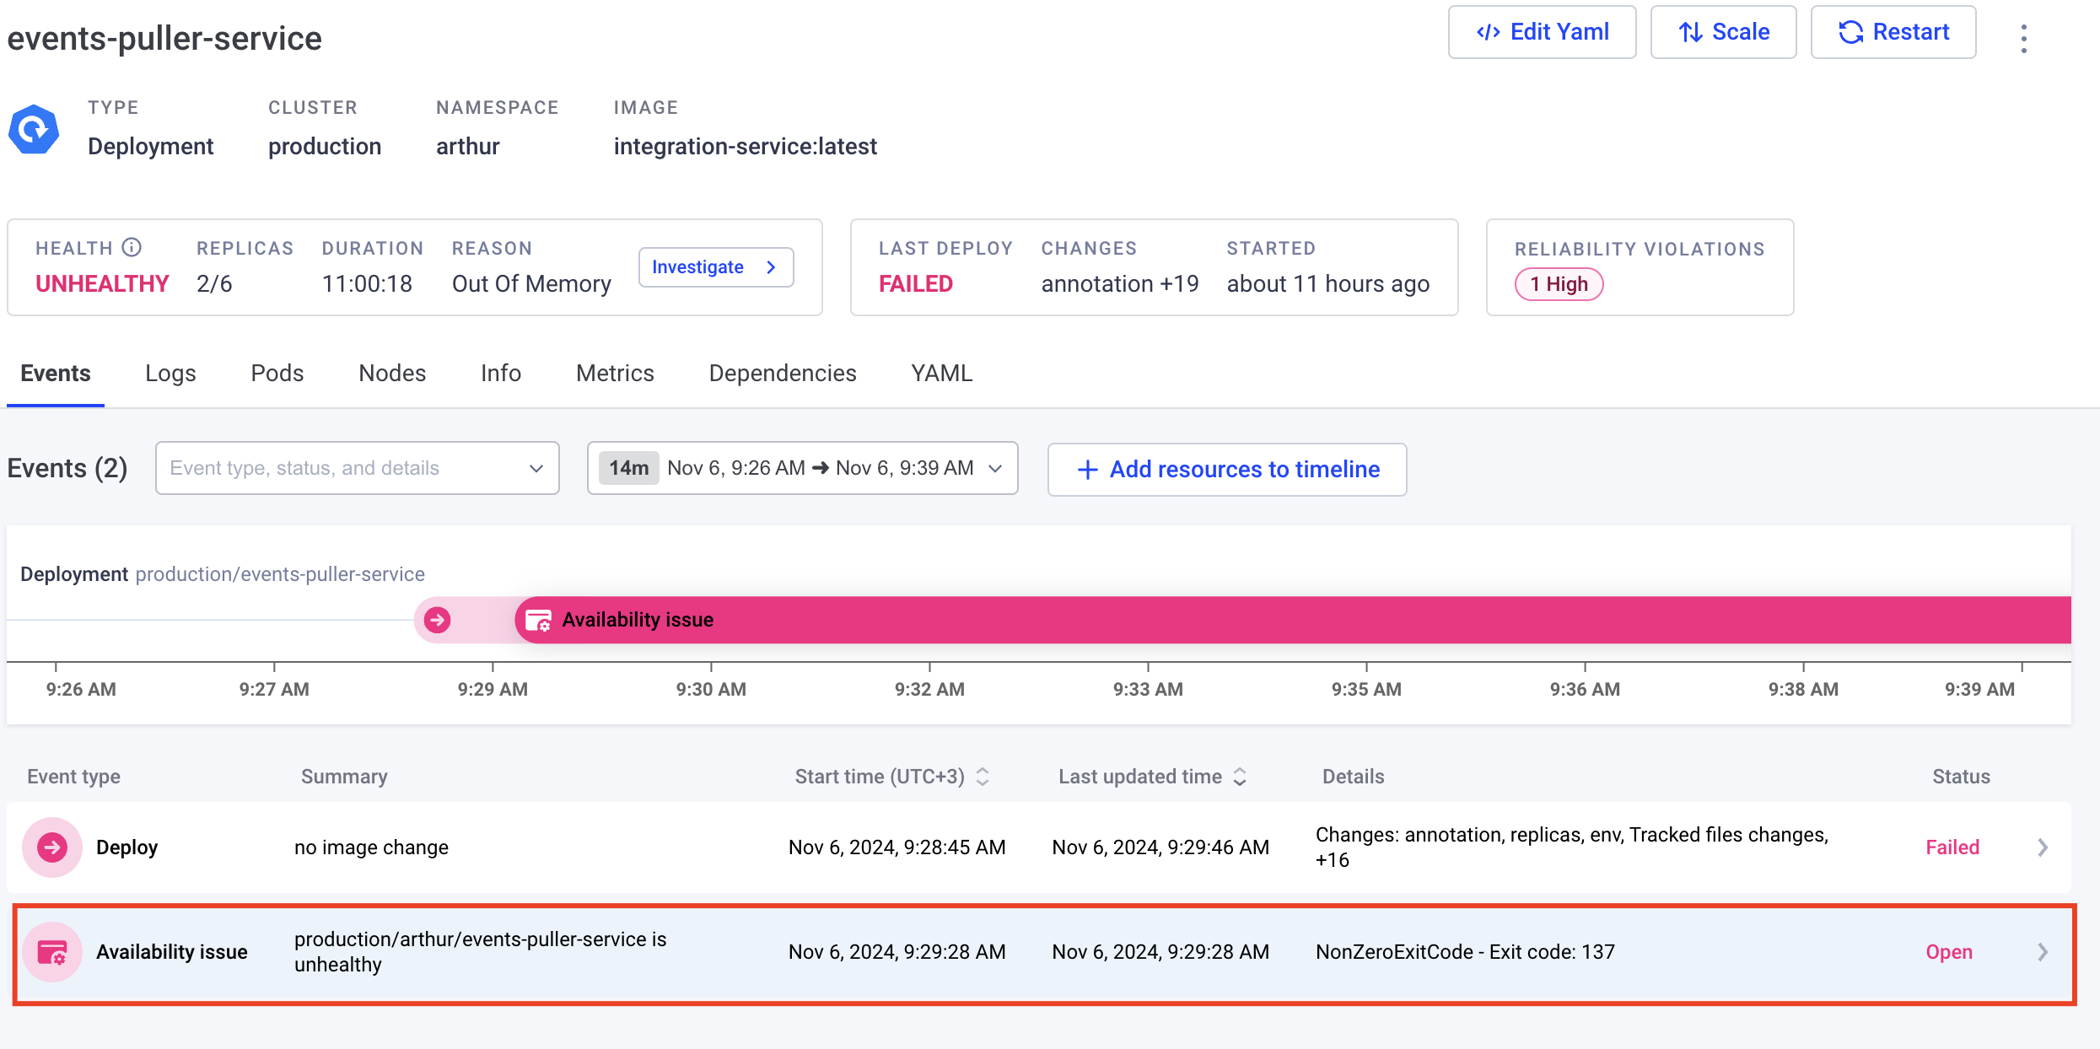Click the 1 High reliability violations badge
The image size is (2100, 1049).
(1559, 284)
